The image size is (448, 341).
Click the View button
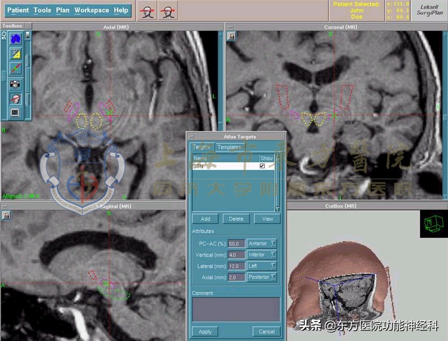268,219
